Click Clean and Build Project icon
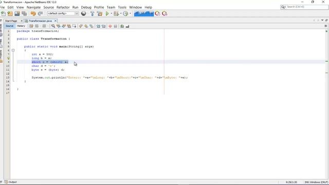The image size is (329, 185). coord(100,14)
